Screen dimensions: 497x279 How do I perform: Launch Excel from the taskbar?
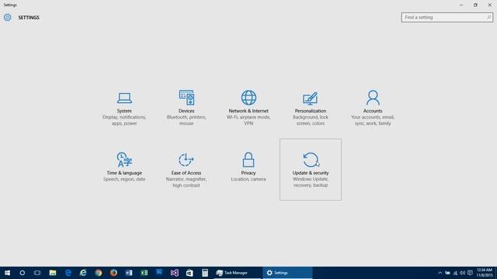[144, 273]
